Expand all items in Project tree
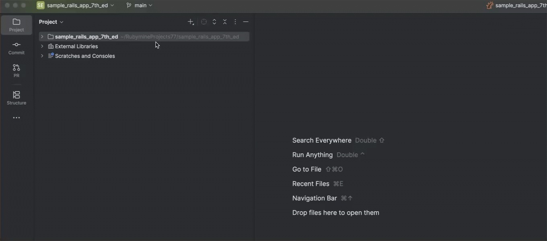Screen dimensions: 547x241 coord(214,22)
